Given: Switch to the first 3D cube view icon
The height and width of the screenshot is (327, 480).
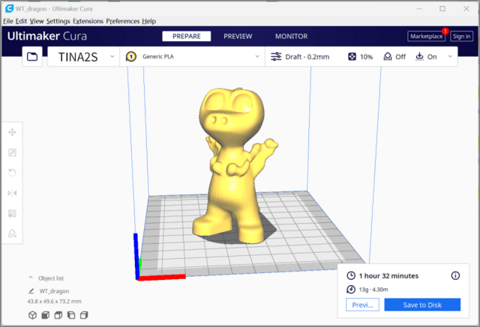Looking at the screenshot, I should tap(32, 315).
